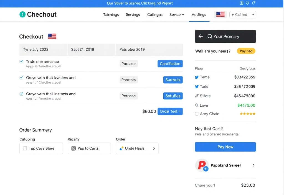Viewport: 284px width, 195px height.
Task: Check the Apry Chale checkbox
Action: point(197,114)
